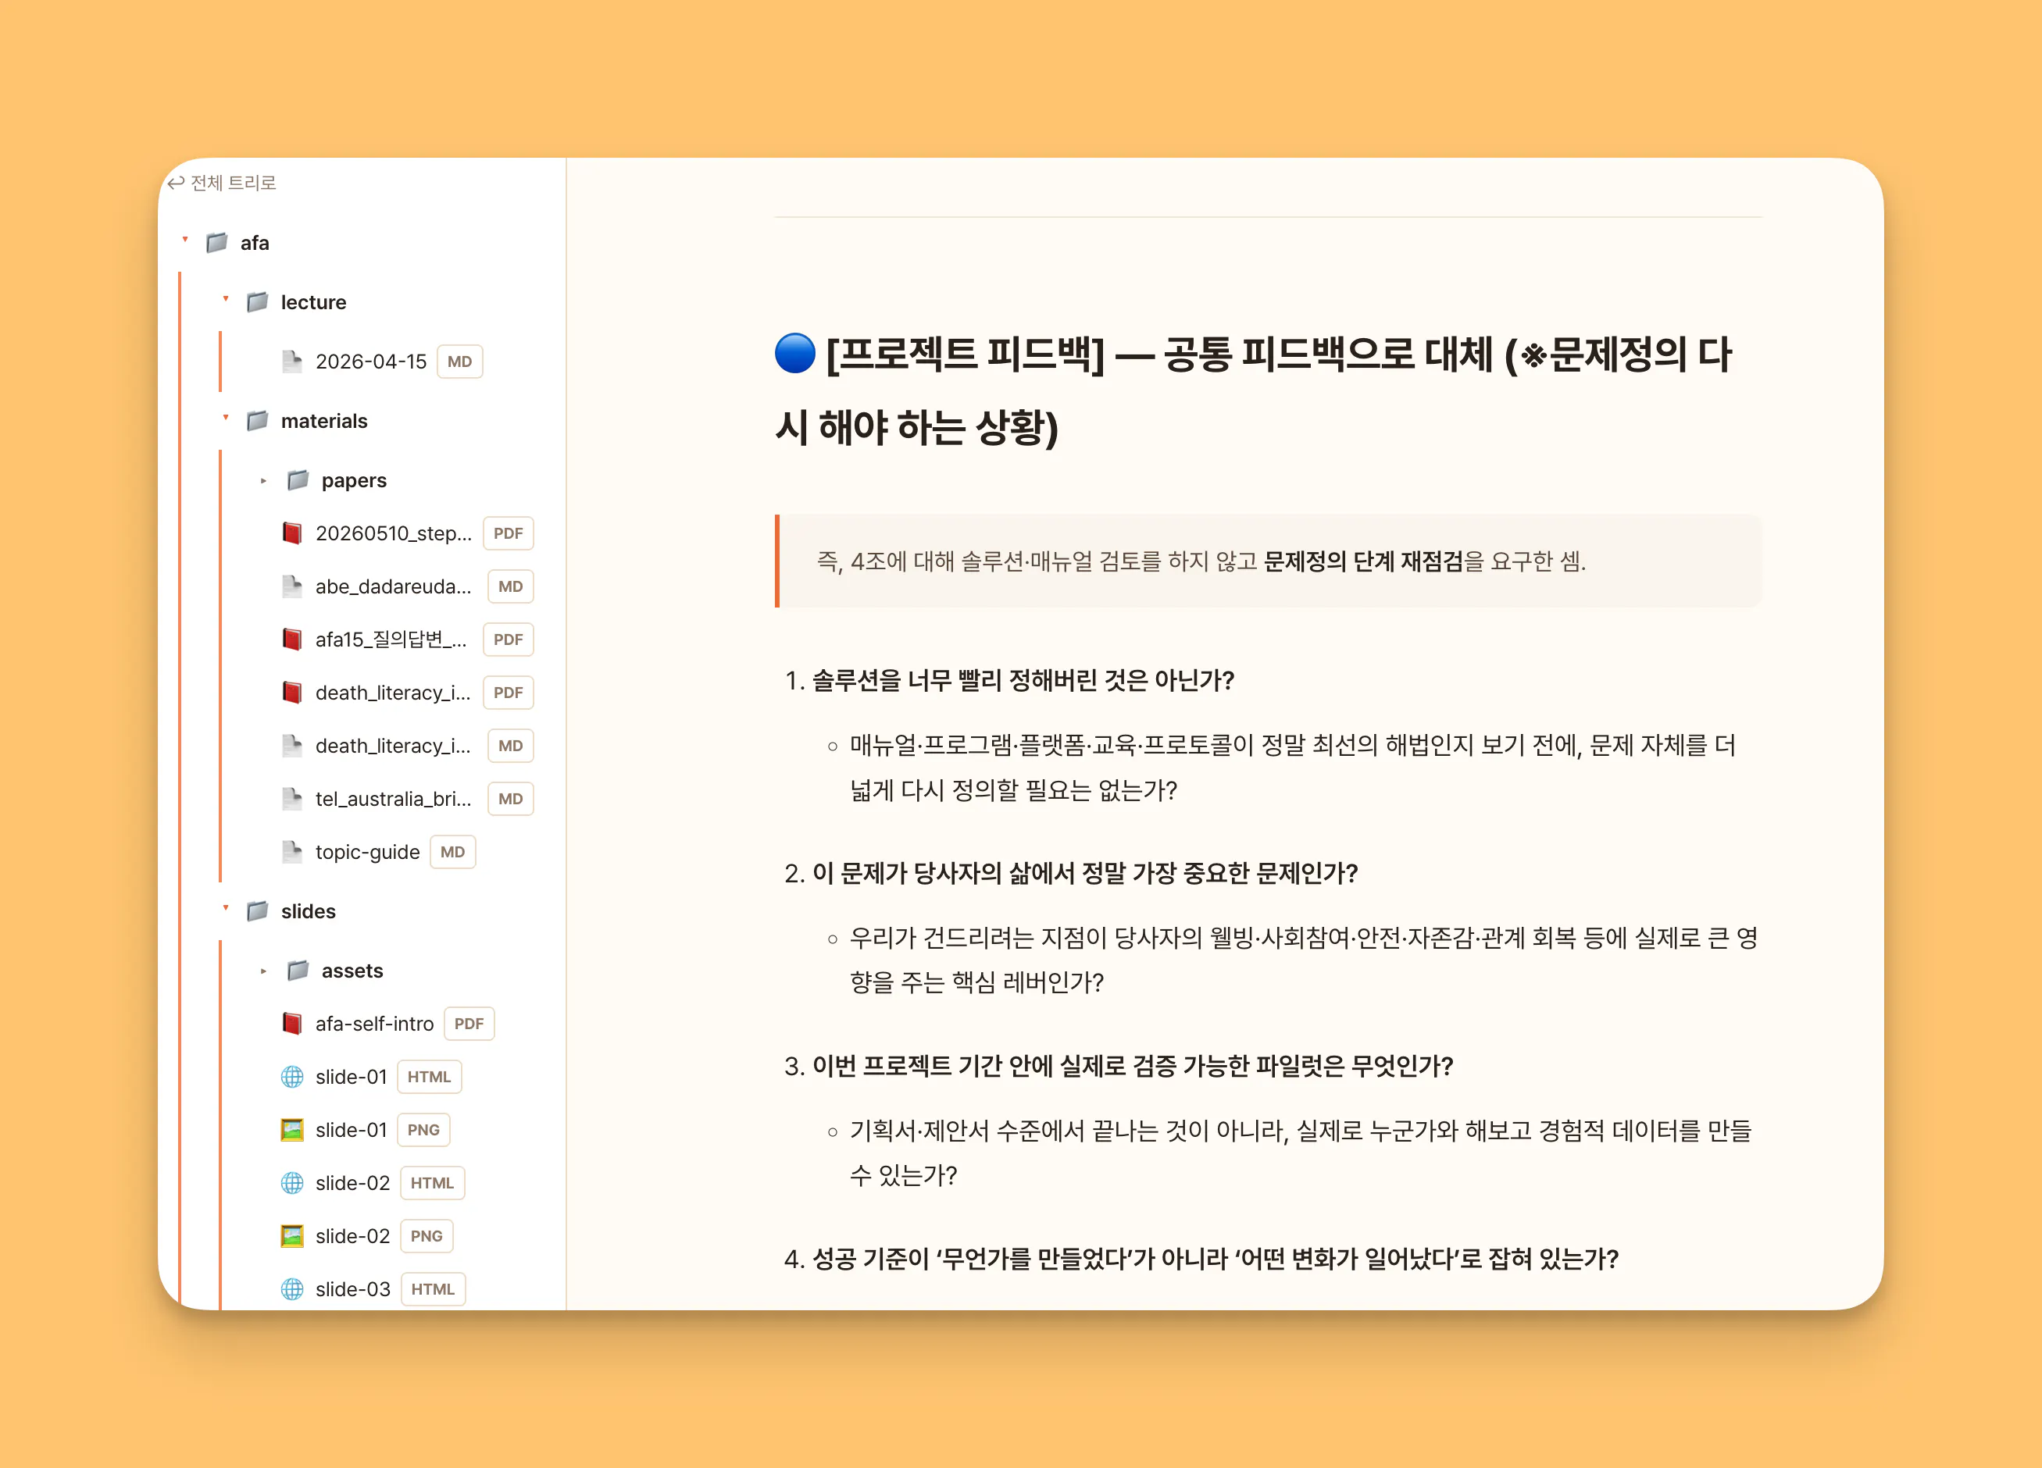Click globe icon of slide-01 HTML
The image size is (2042, 1468).
[291, 1078]
